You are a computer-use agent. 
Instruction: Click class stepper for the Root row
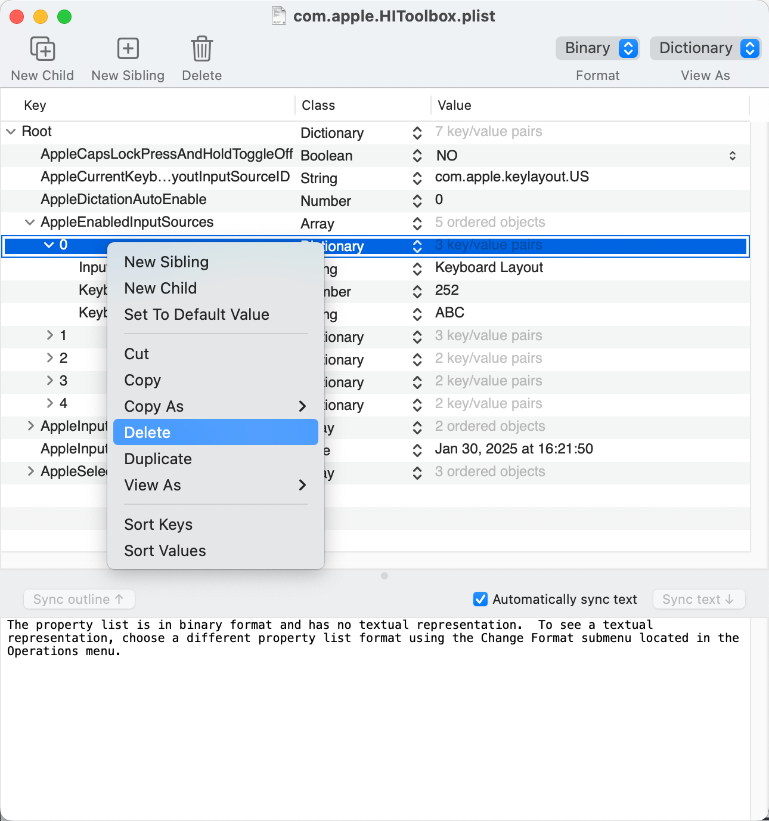tap(417, 133)
